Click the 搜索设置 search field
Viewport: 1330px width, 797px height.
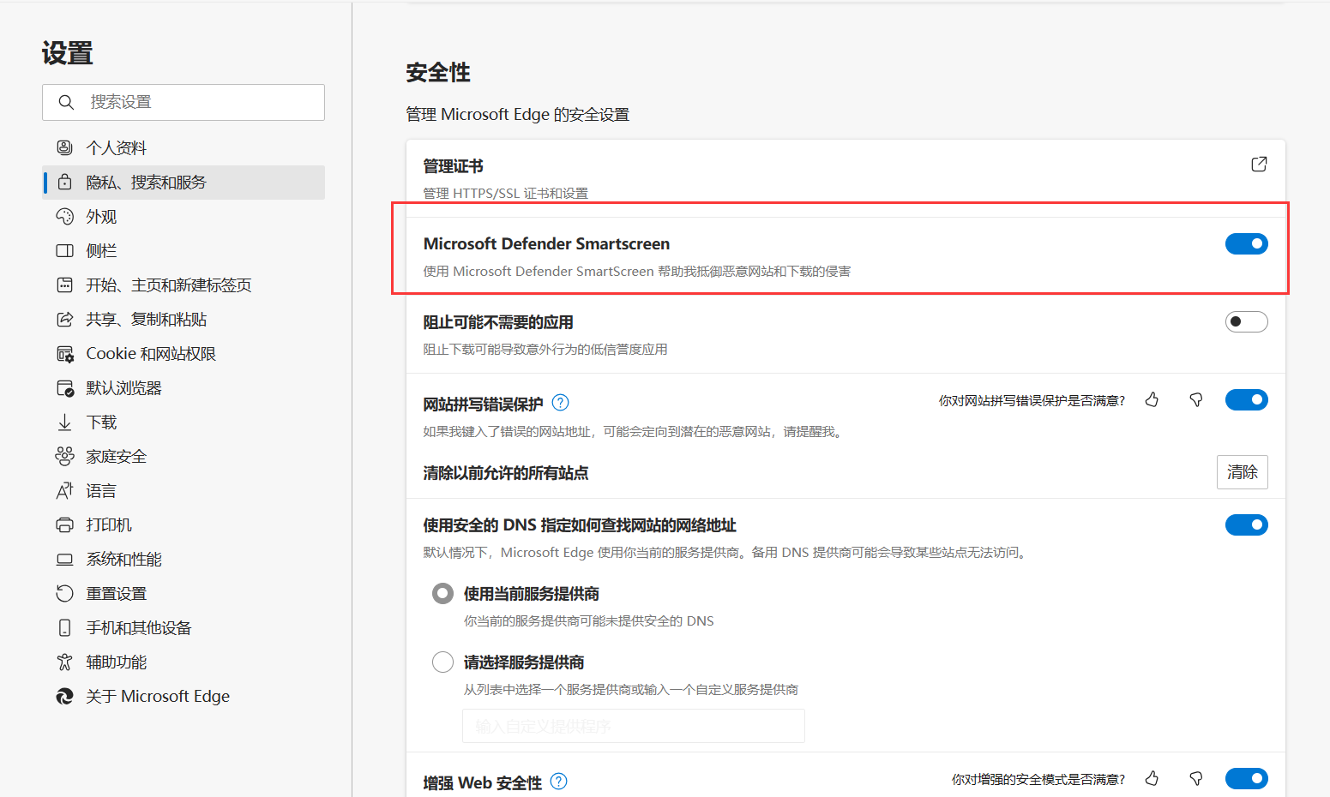tap(184, 102)
